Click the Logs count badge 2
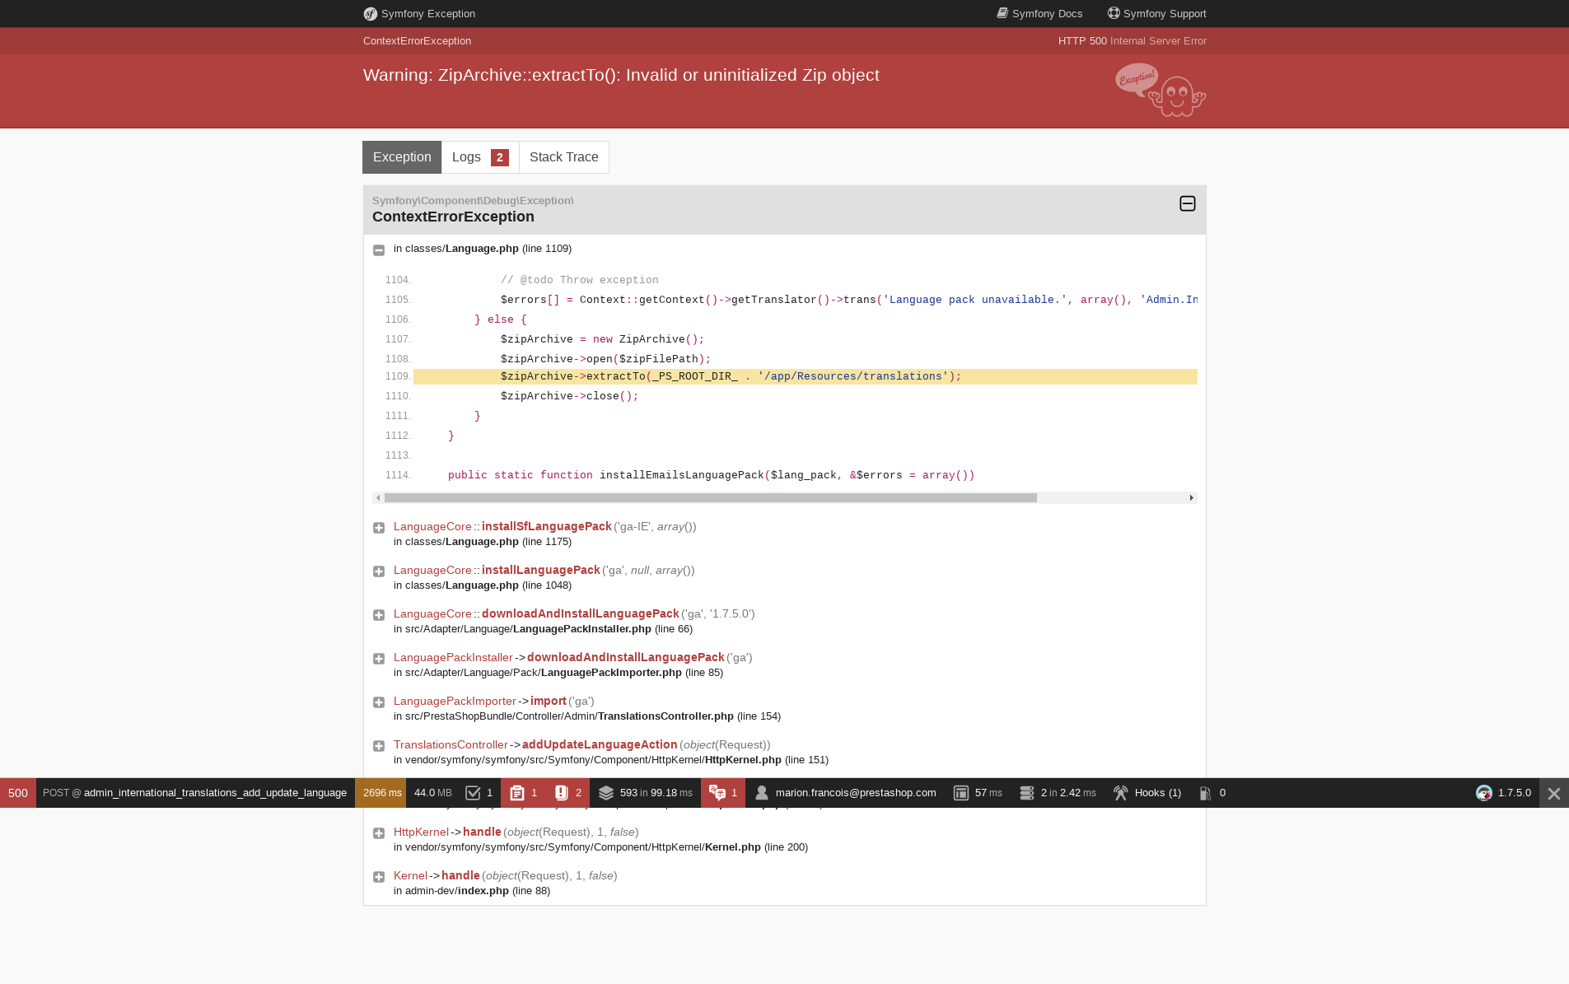Screen dimensions: 1569x984 pyautogui.click(x=500, y=157)
